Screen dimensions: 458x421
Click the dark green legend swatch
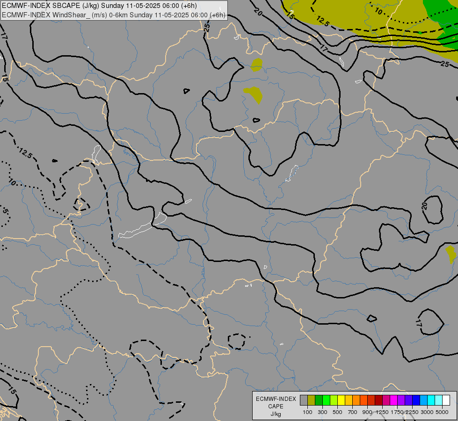coord(319,400)
